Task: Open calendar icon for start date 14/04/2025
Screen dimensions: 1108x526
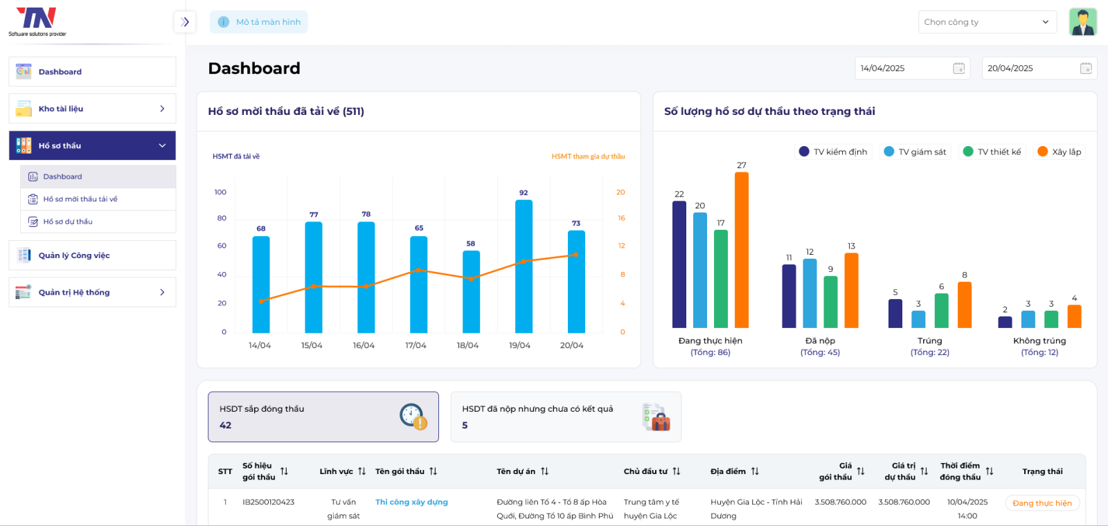Action: [958, 69]
